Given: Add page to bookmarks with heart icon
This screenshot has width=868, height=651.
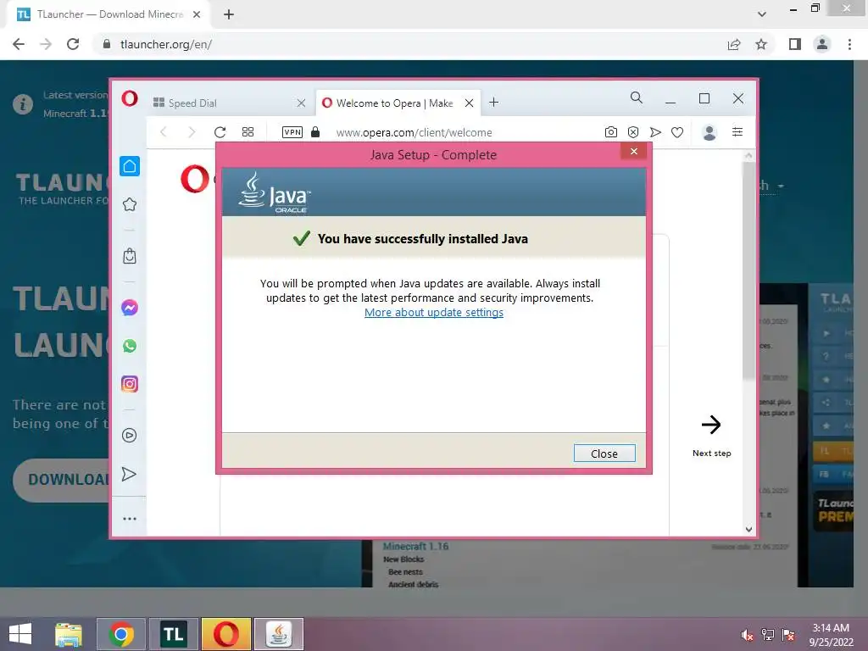Looking at the screenshot, I should click(677, 131).
